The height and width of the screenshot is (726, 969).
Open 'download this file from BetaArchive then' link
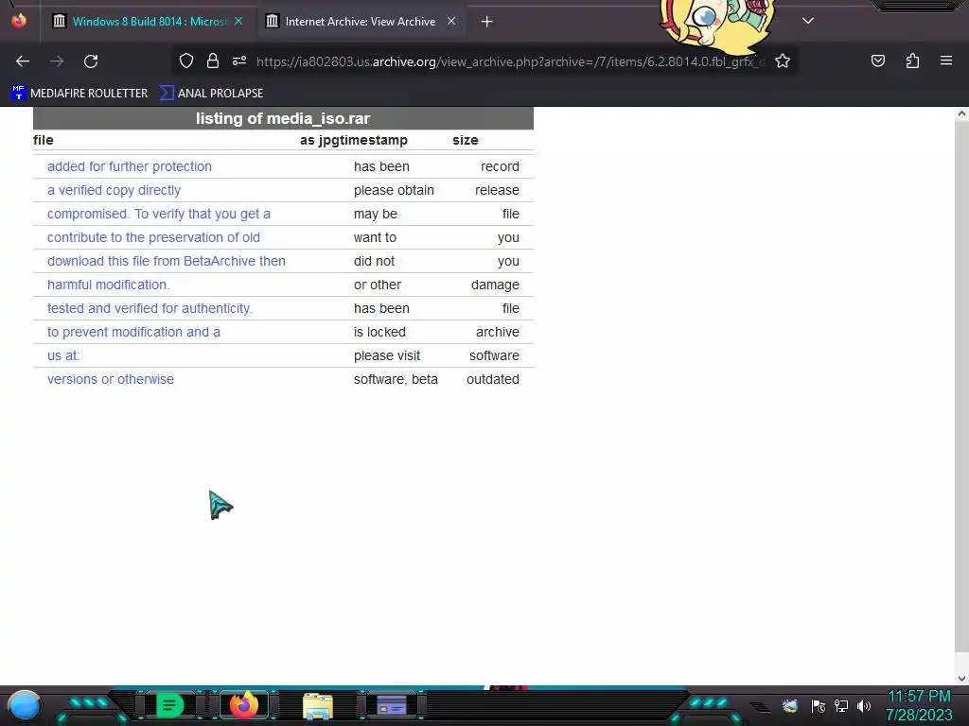coord(167,261)
